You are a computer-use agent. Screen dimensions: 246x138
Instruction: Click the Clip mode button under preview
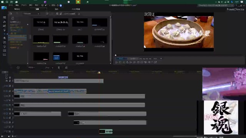click(x=121, y=59)
